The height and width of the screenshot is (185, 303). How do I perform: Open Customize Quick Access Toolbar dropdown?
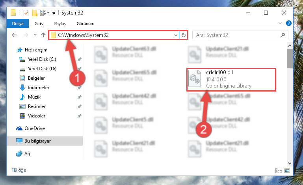click(54, 13)
